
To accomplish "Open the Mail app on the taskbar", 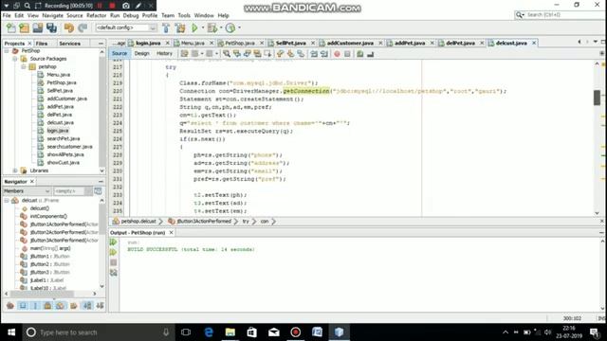I will click(x=274, y=332).
